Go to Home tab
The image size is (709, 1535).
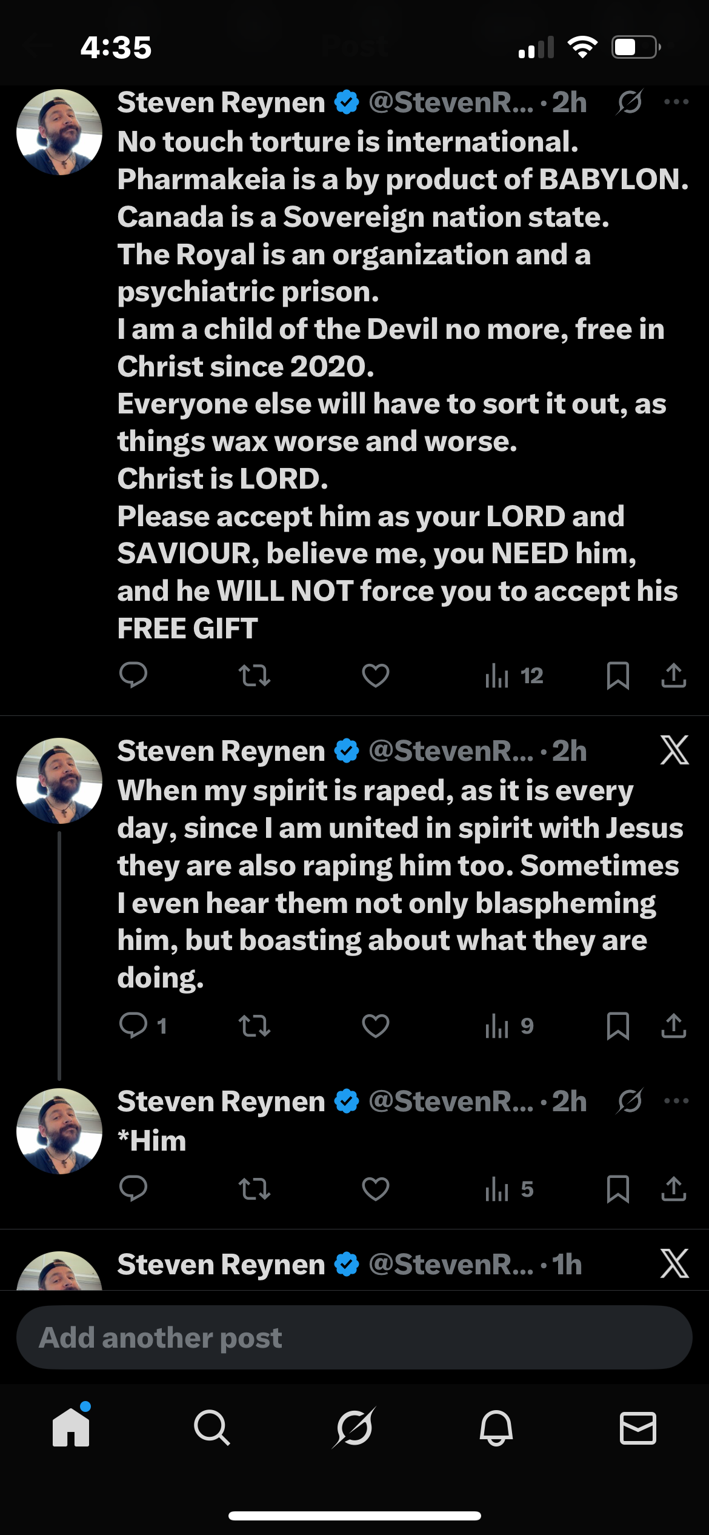click(71, 1427)
